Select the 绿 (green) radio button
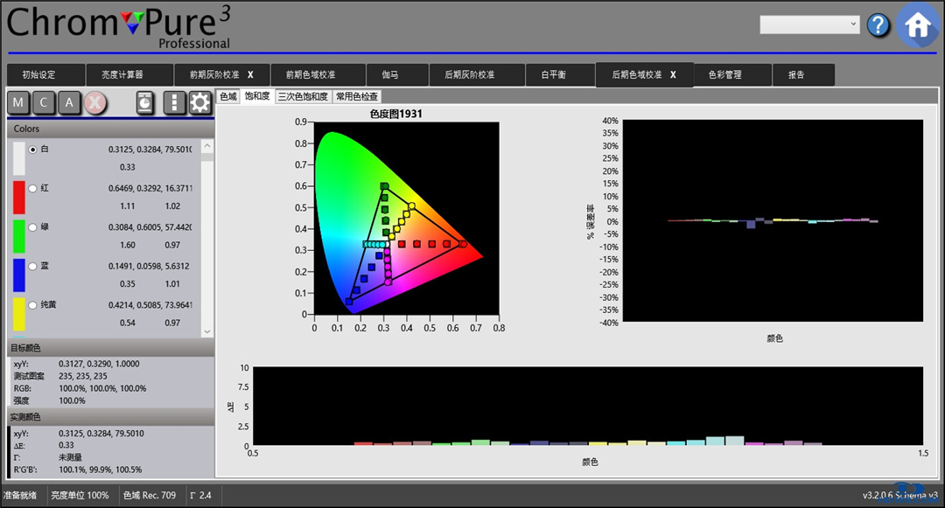Image resolution: width=945 pixels, height=508 pixels. pos(33,227)
